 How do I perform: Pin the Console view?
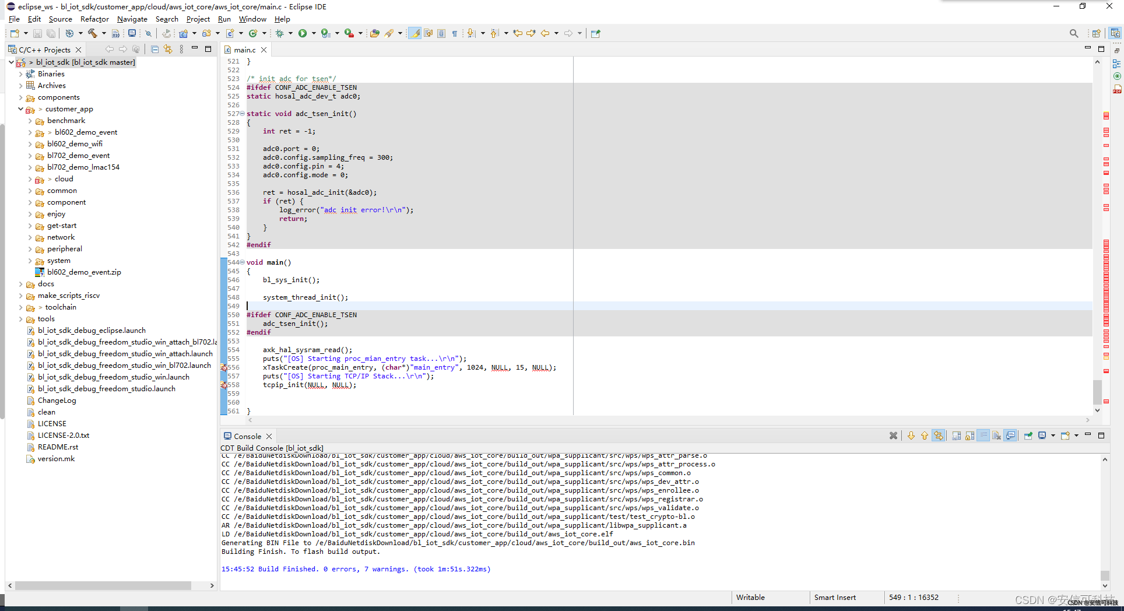1028,436
